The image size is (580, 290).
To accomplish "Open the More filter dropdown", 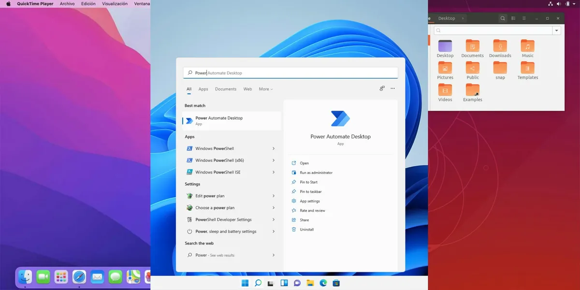I will coord(266,89).
